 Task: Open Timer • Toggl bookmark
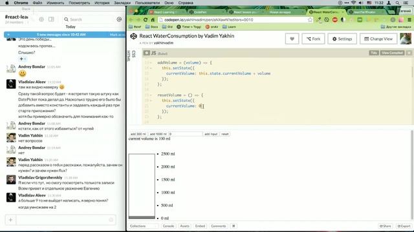pos(189,27)
